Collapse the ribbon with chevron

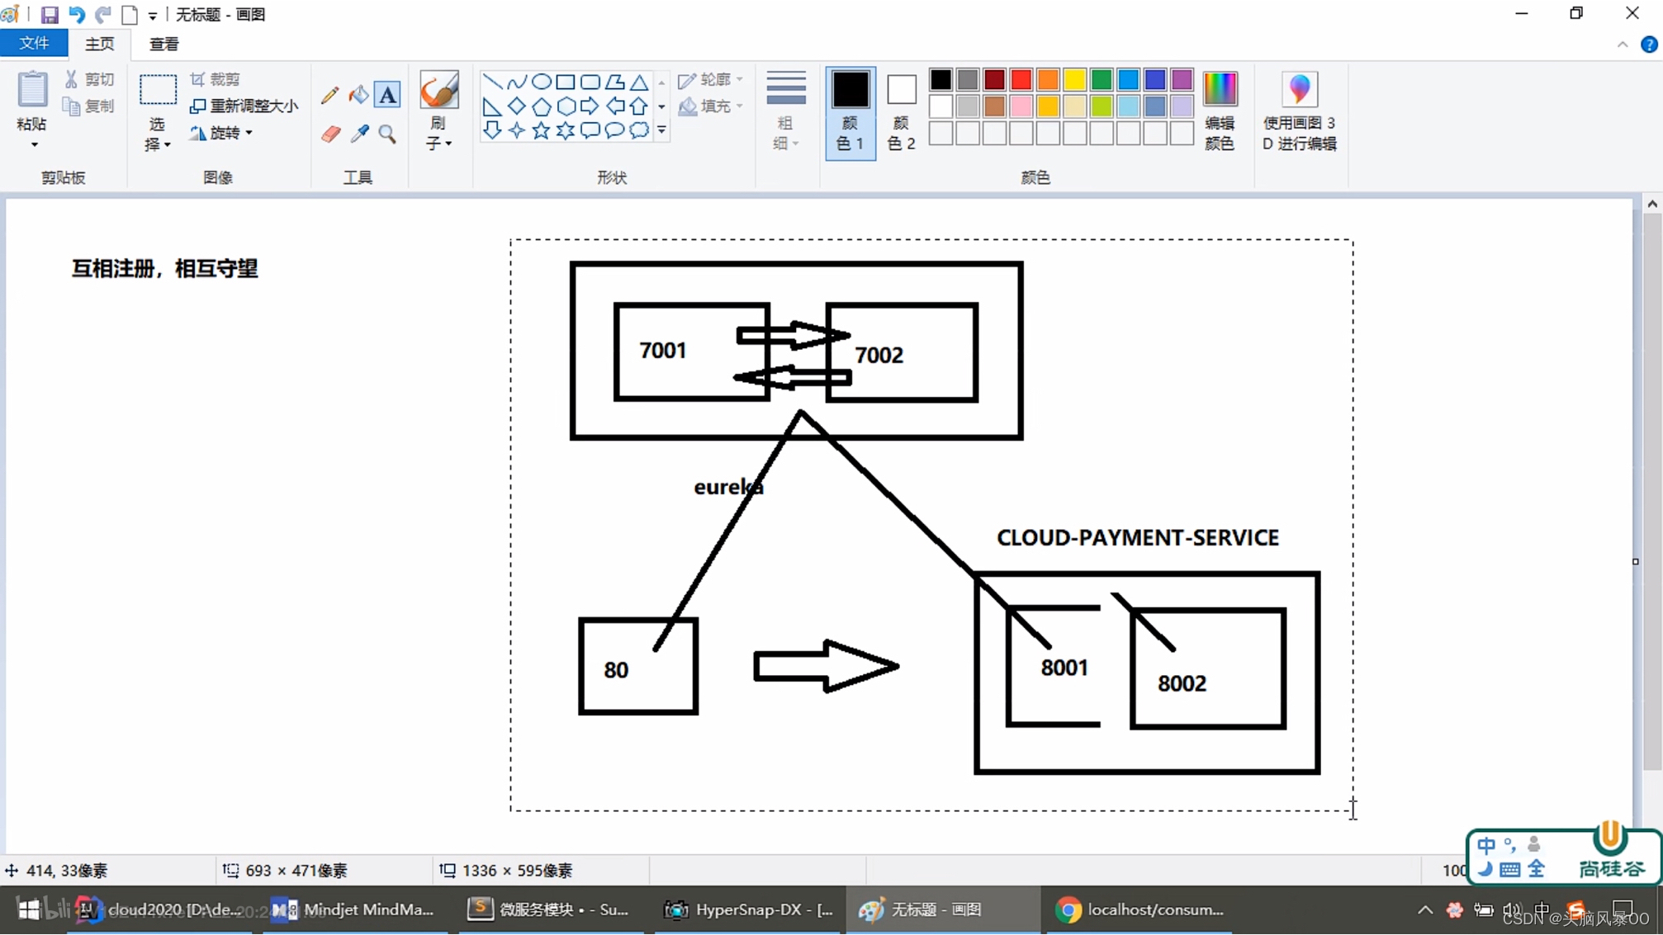[1623, 45]
